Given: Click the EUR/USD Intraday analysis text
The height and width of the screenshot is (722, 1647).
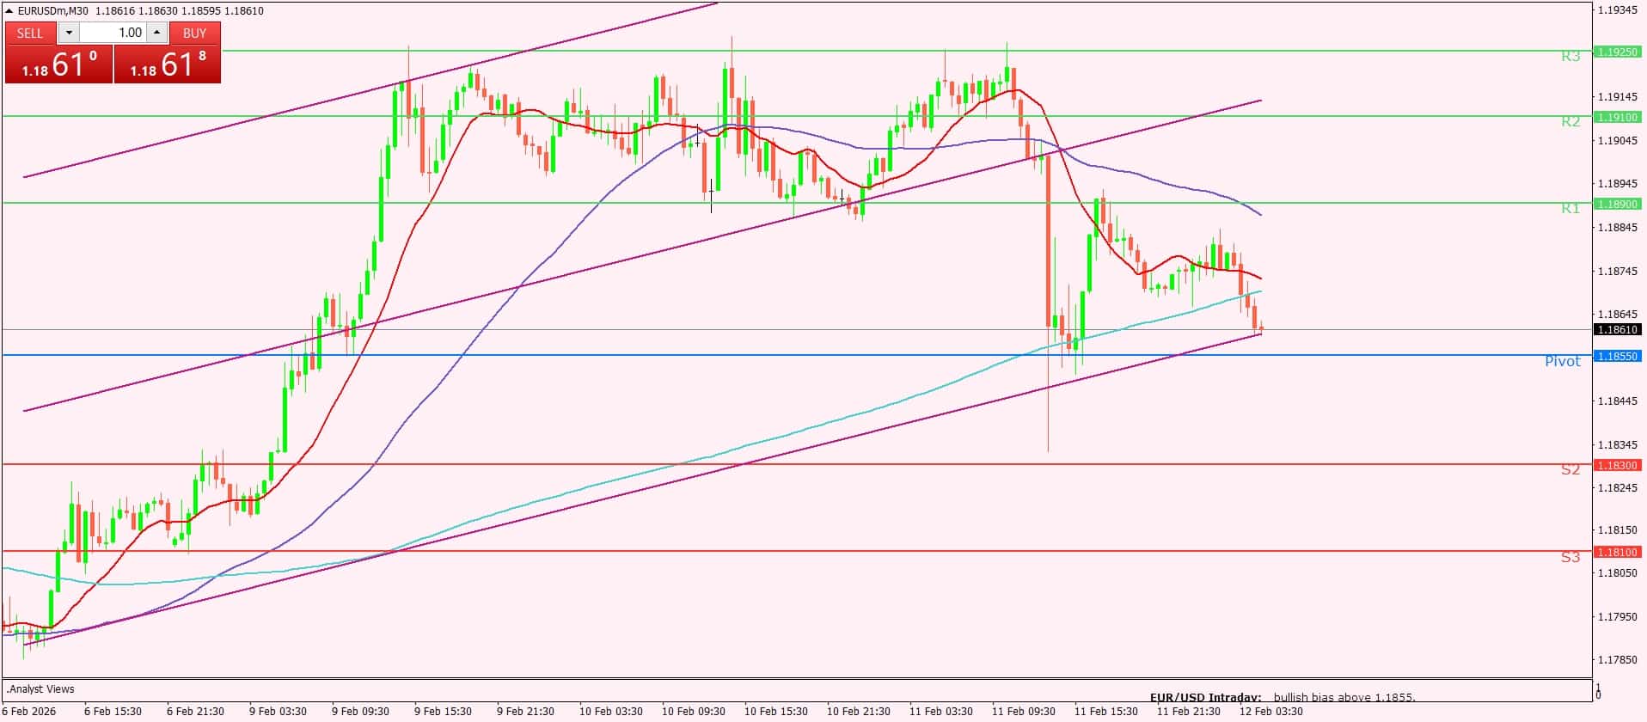Looking at the screenshot, I should 1282,697.
